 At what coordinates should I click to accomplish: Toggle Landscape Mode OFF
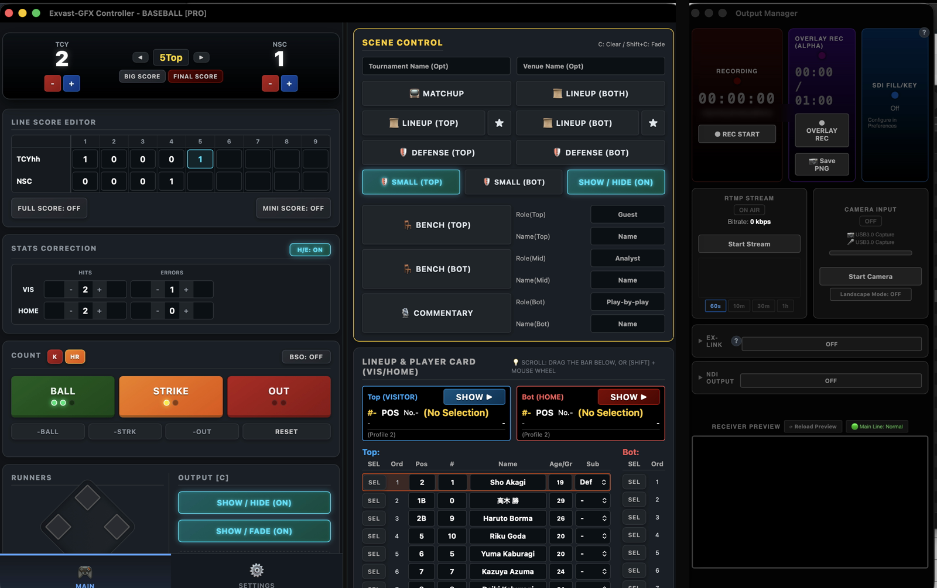(870, 294)
